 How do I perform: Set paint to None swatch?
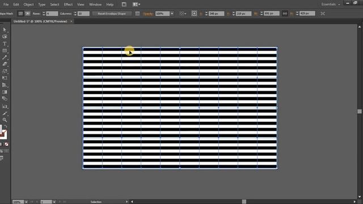(6, 144)
